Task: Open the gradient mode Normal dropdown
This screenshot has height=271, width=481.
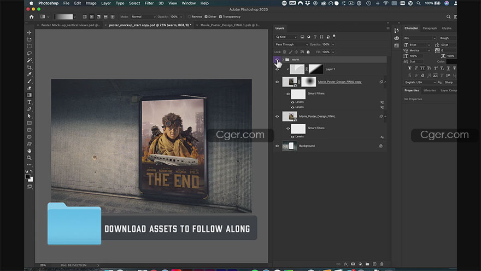Action: [143, 16]
